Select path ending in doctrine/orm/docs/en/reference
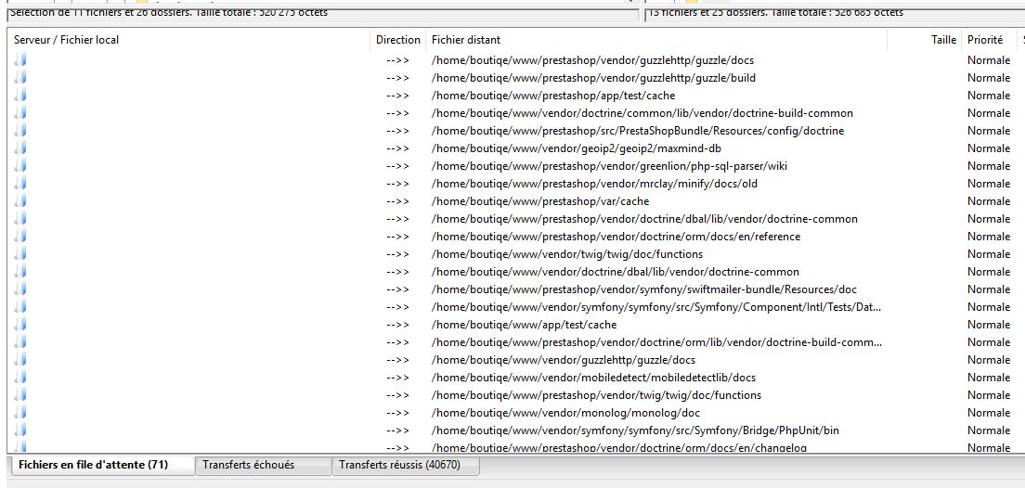This screenshot has width=1025, height=488. pyautogui.click(x=616, y=237)
